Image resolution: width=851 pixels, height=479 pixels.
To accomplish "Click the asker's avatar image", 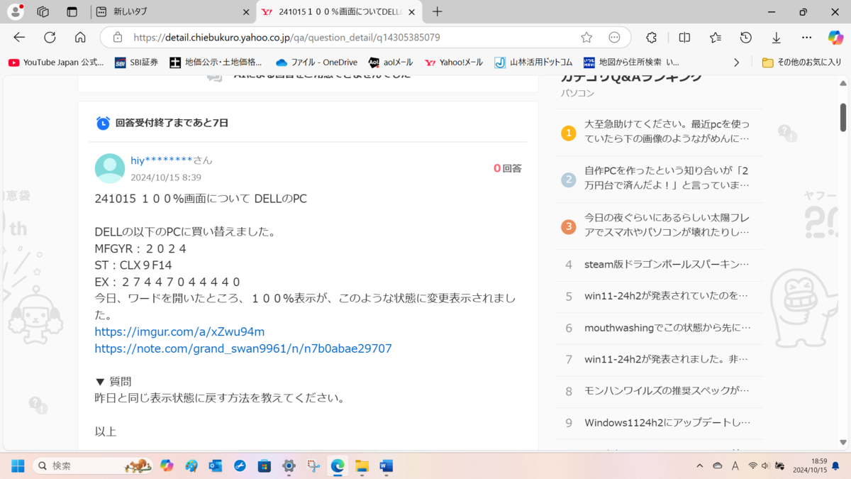I will [110, 168].
